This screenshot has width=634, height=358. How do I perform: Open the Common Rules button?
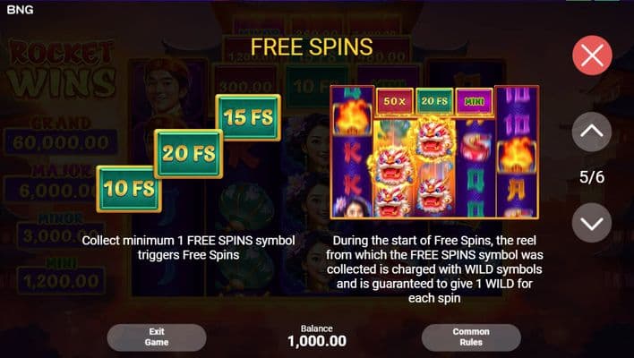click(471, 337)
